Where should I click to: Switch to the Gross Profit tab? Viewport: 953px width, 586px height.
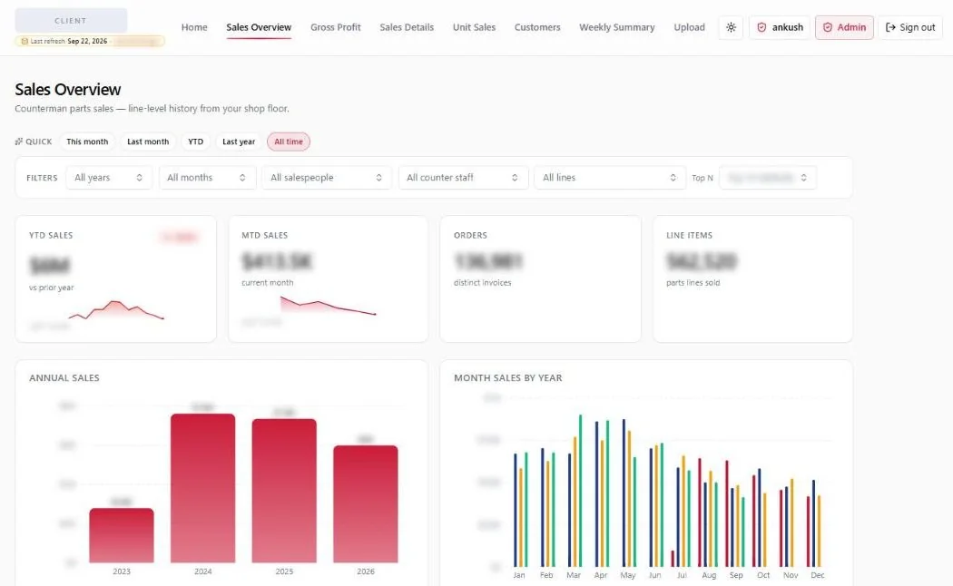[336, 27]
